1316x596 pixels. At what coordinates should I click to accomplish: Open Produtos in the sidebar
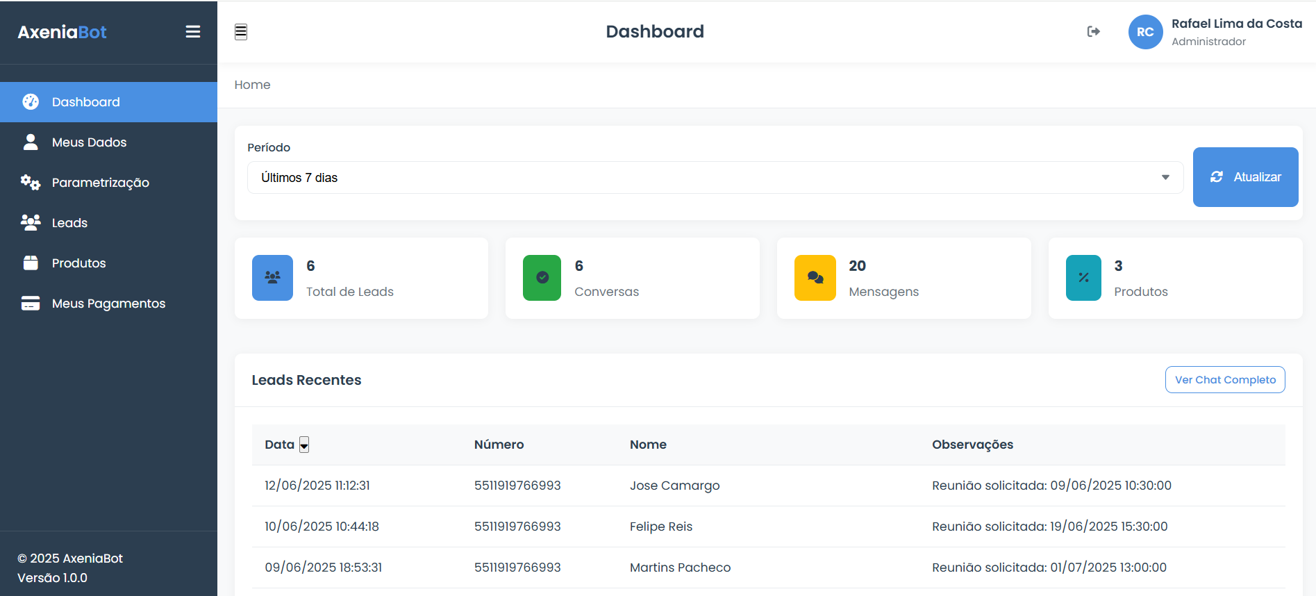[x=108, y=263]
